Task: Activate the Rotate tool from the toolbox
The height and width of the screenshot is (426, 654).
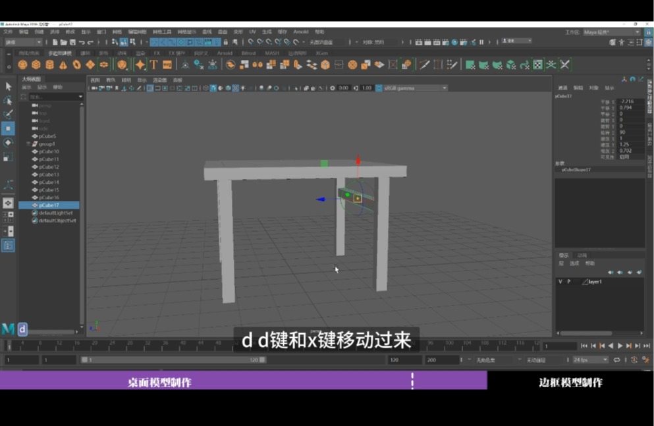Action: [9, 143]
